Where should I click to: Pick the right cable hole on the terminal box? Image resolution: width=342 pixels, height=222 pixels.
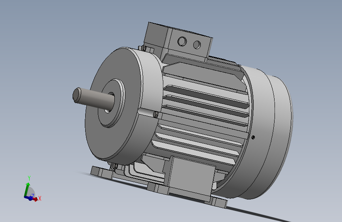(197, 45)
